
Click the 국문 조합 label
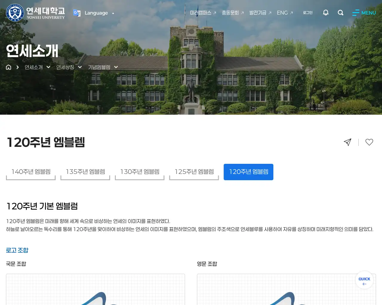point(16,264)
